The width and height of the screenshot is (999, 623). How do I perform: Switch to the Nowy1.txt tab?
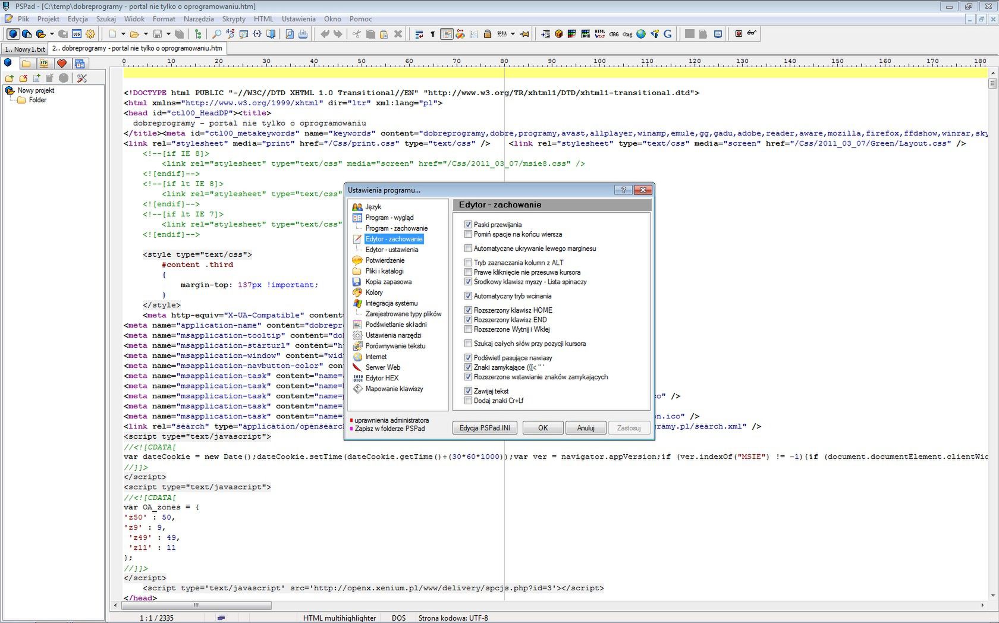[24, 49]
